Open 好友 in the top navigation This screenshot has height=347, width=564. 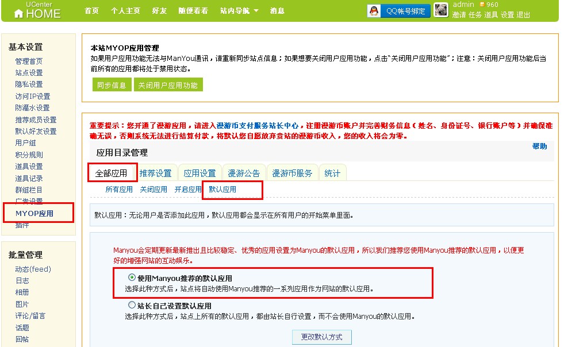point(159,11)
